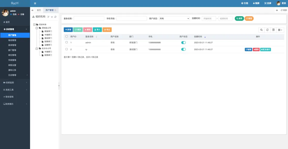Switch to the 首页 tab
The height and width of the screenshot is (149, 288).
tap(39, 10)
